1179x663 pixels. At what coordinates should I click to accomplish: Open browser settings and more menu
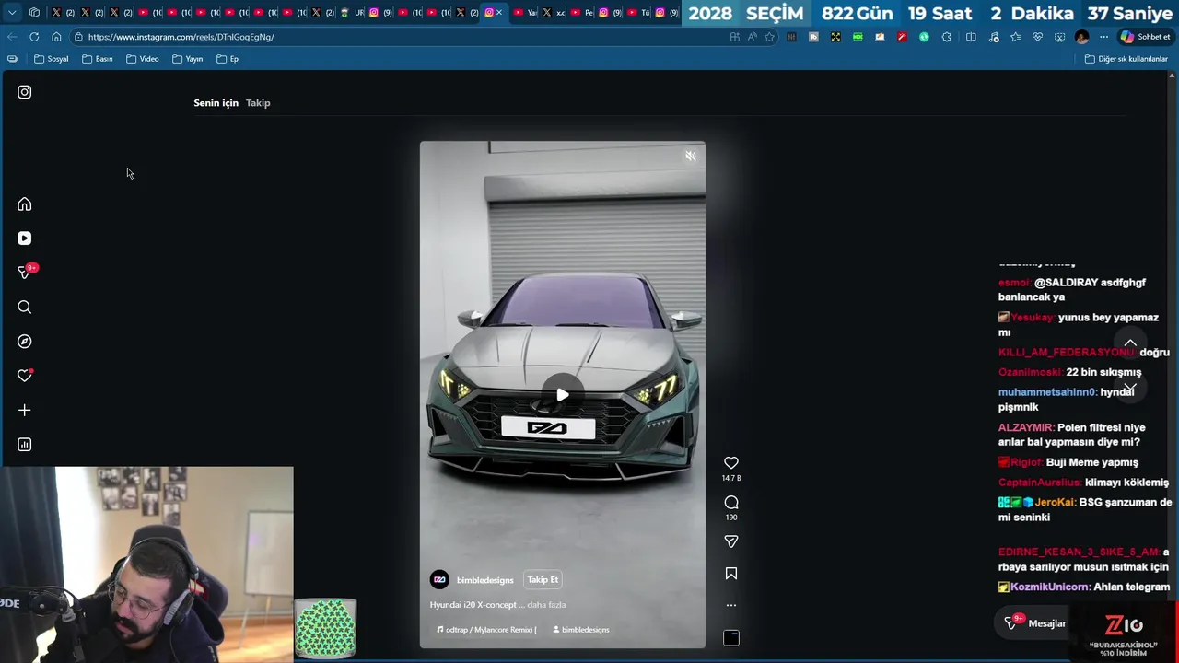[x=1104, y=37]
